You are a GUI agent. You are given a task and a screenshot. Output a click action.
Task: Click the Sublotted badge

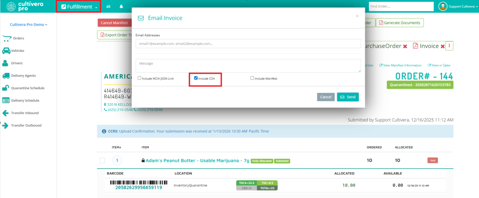click(282, 161)
